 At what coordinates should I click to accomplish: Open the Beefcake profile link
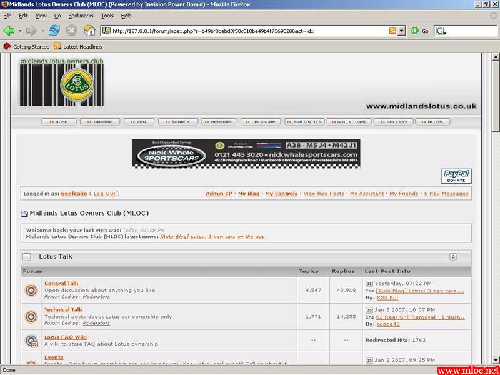74,194
